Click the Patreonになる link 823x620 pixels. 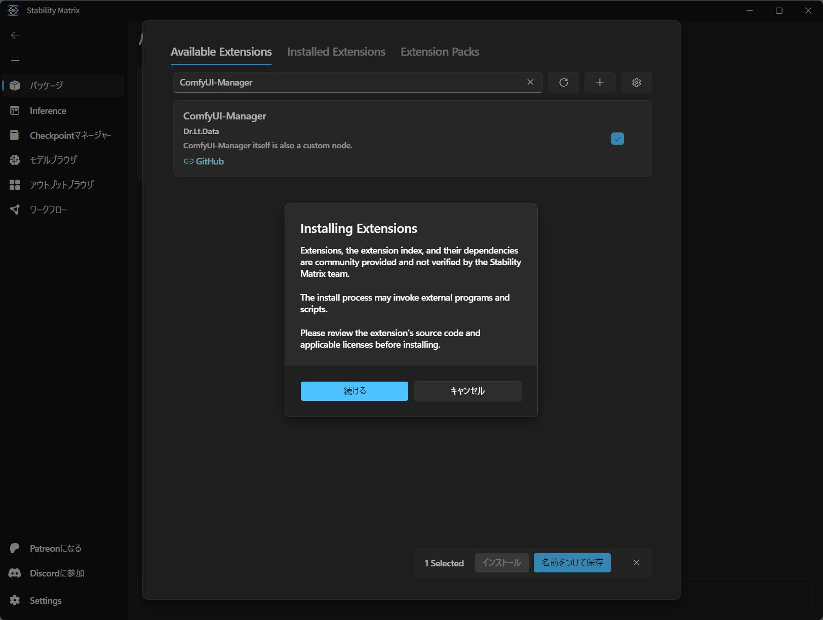pos(55,548)
